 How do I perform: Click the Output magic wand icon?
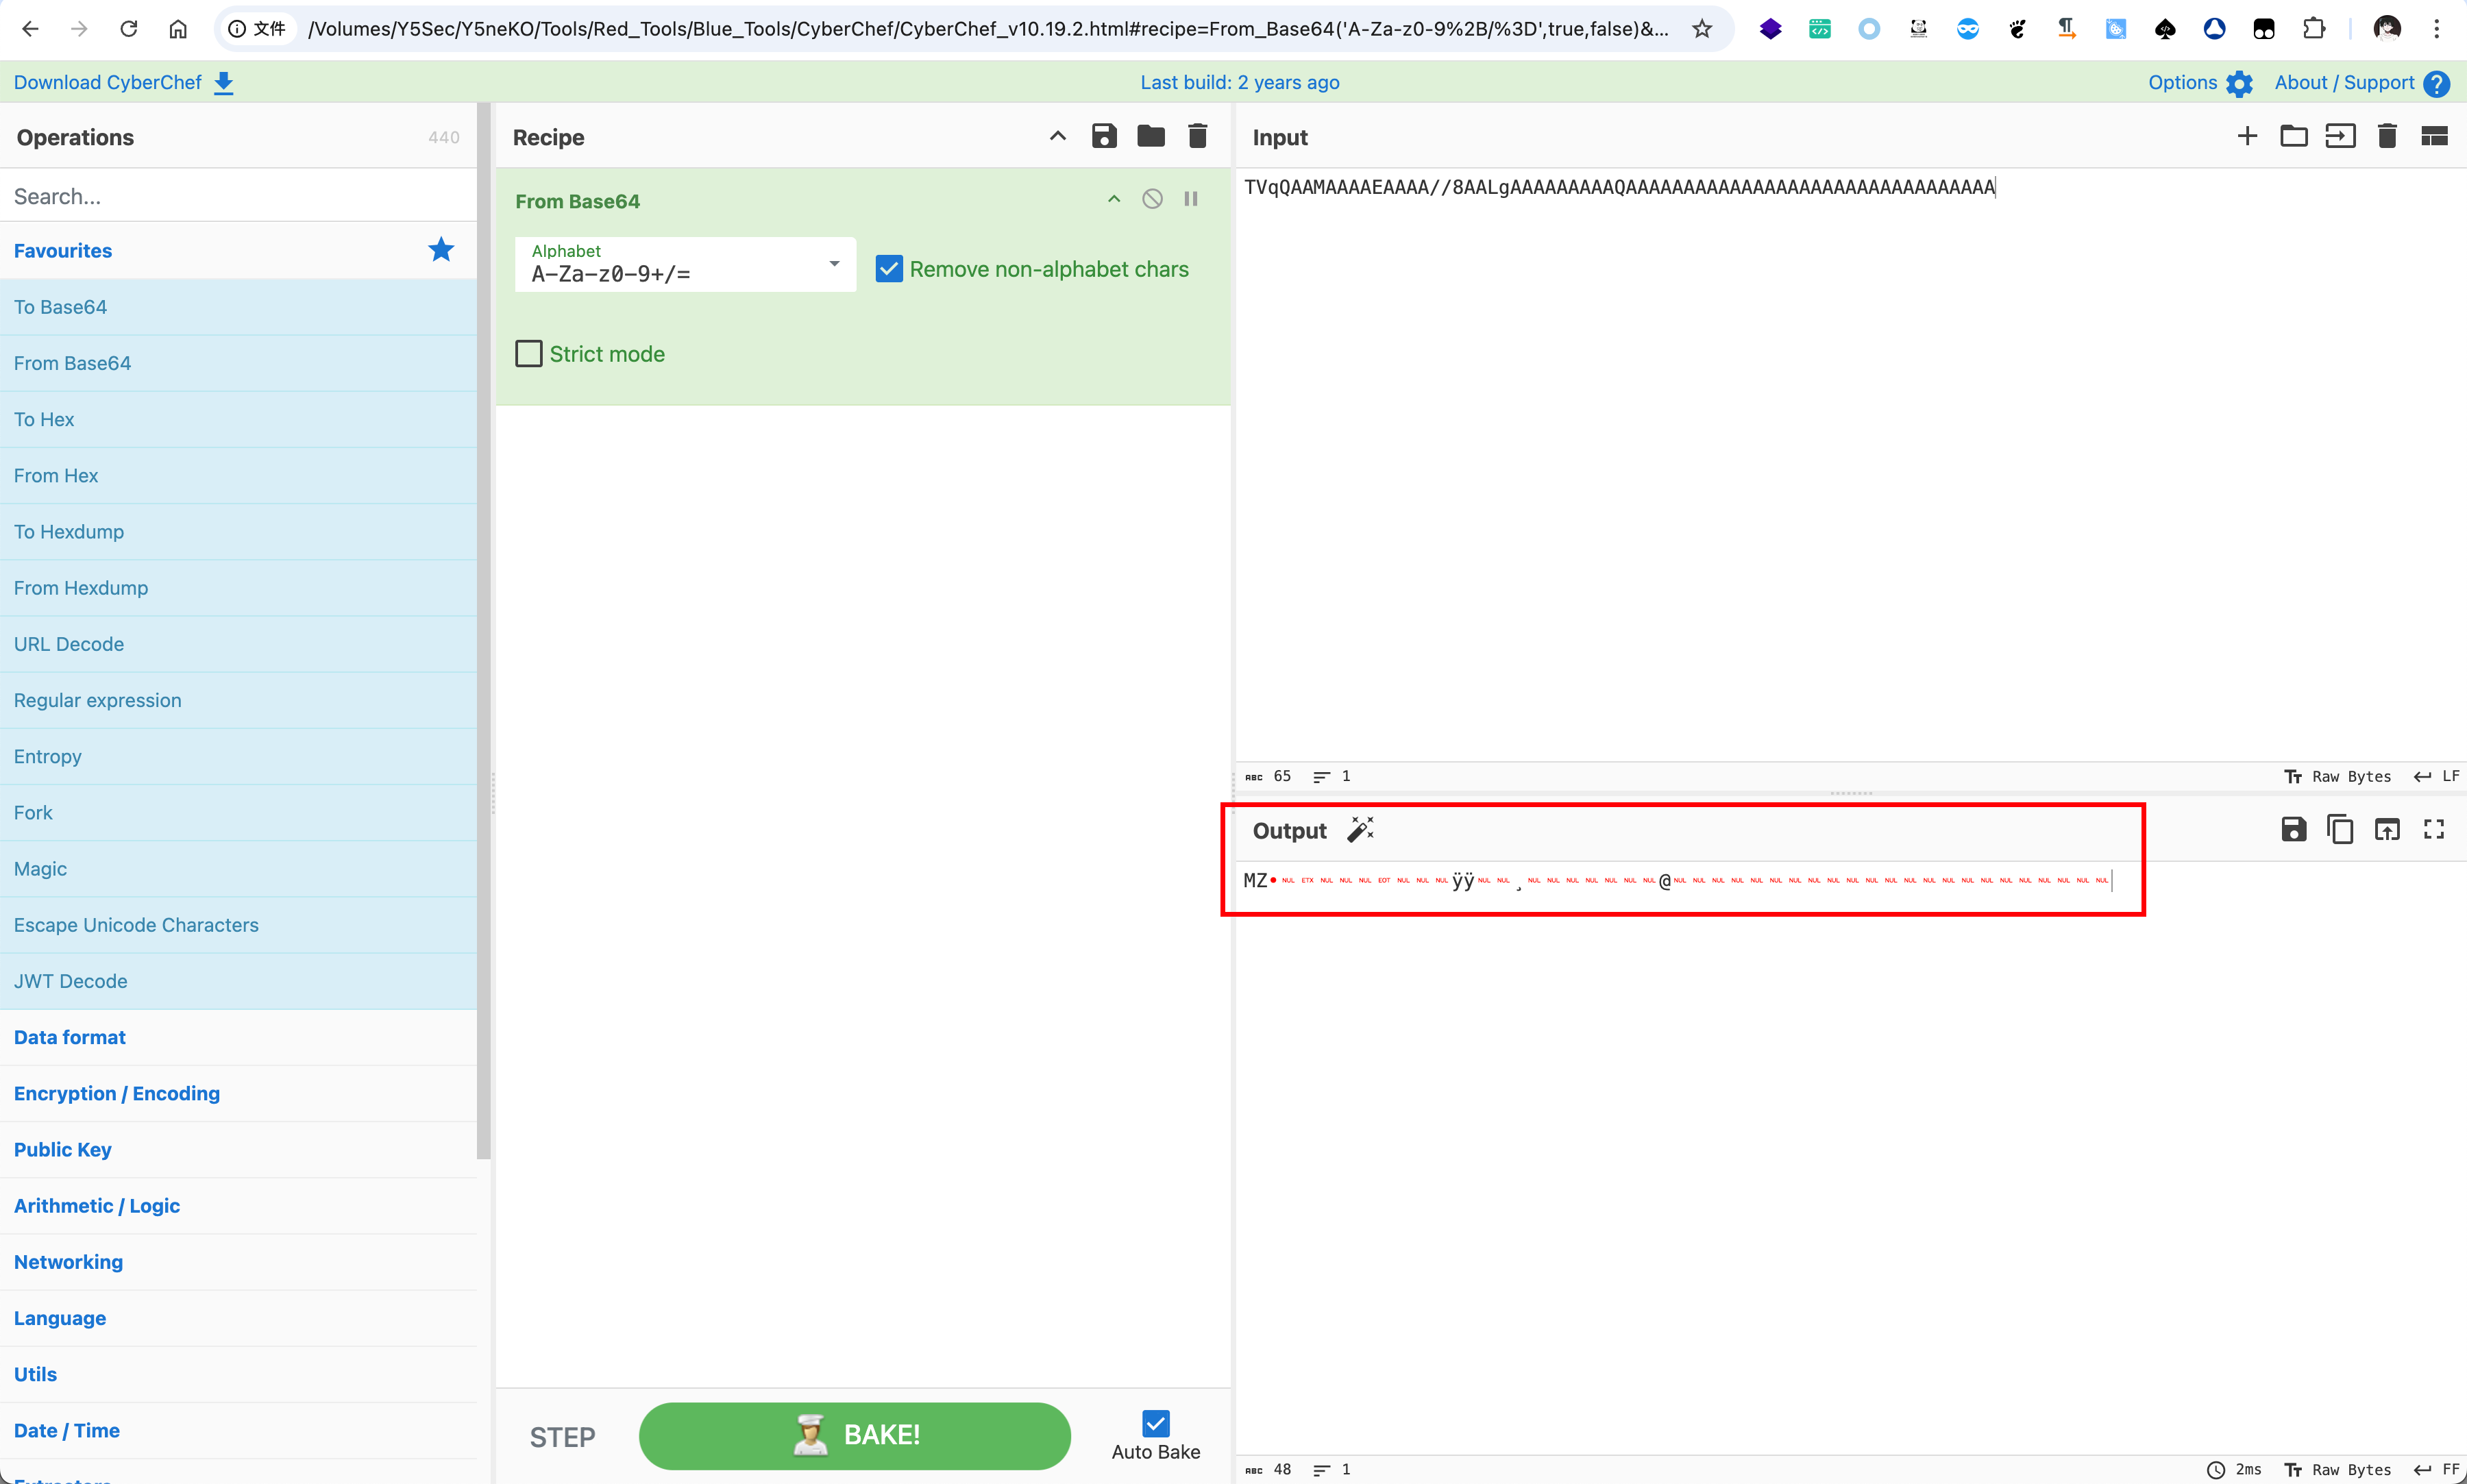(1360, 829)
